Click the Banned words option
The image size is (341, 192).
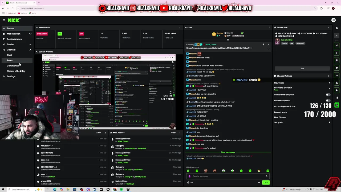point(281,112)
